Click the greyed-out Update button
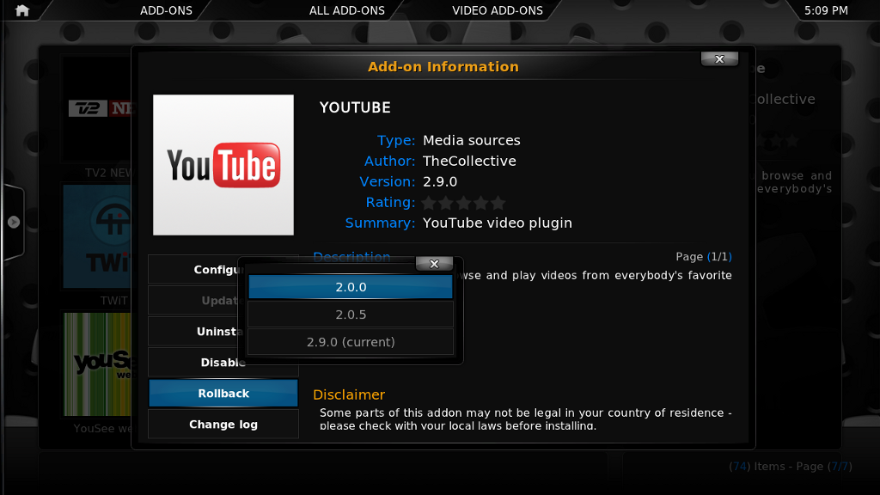Image resolution: width=880 pixels, height=495 pixels. [x=193, y=301]
